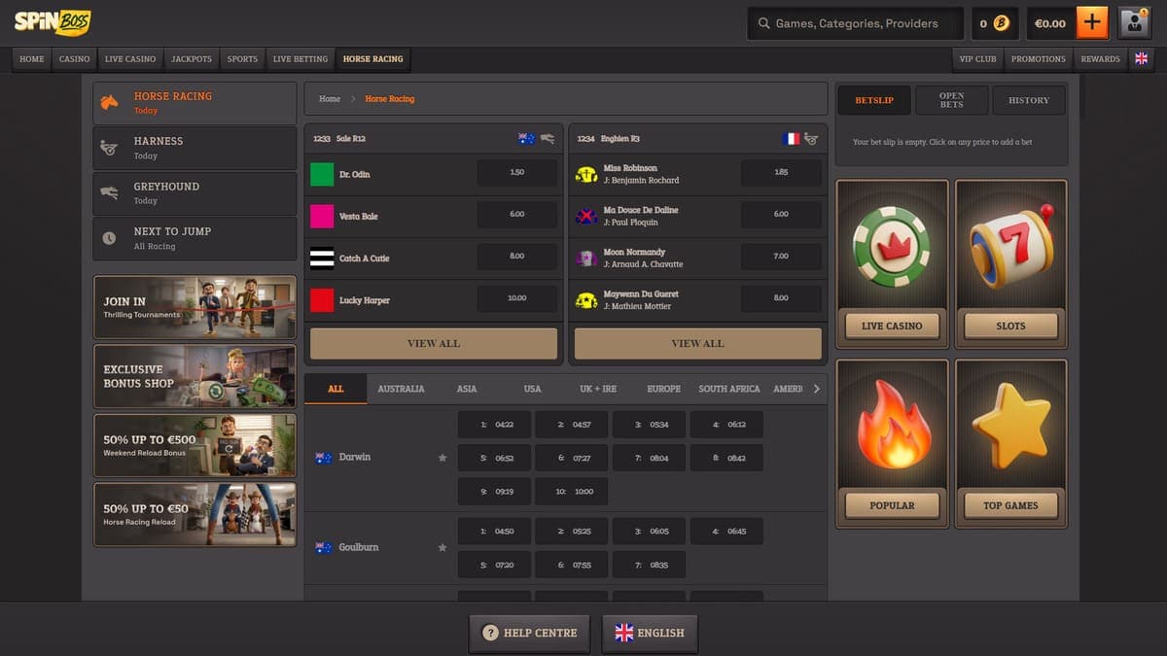Favorite the Darwin meeting star

(x=442, y=458)
